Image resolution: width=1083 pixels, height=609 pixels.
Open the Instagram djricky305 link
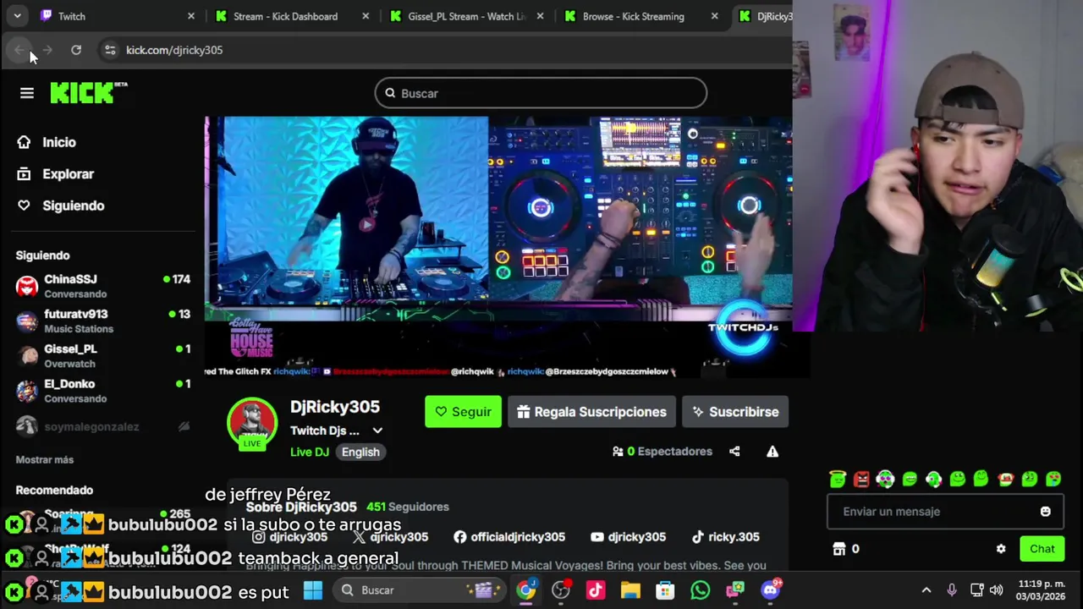pyautogui.click(x=289, y=537)
